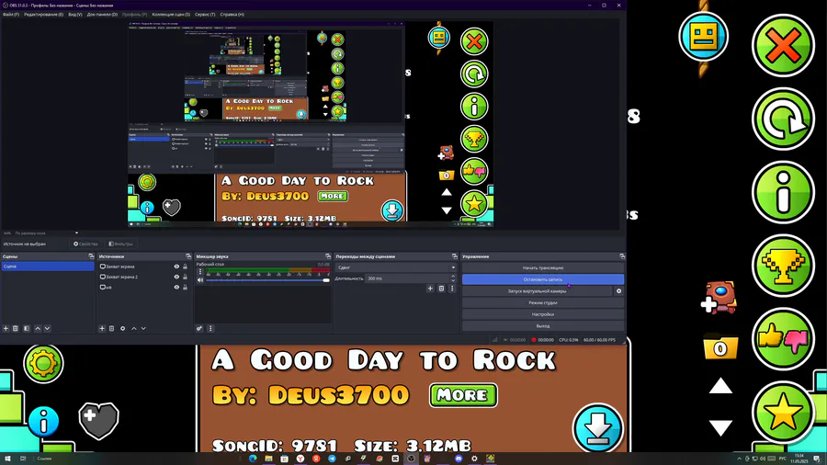Remove transition with trash icon
827x465 pixels.
click(x=441, y=289)
